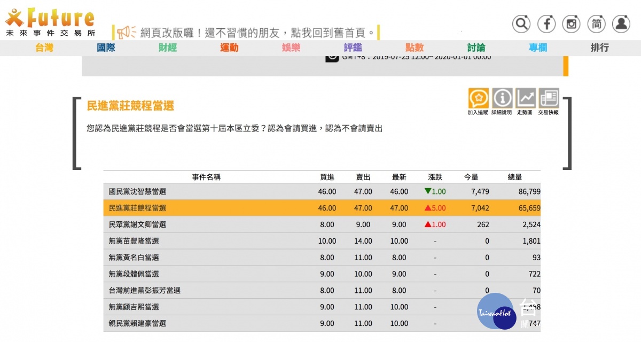The width and height of the screenshot is (641, 342).
Task: Click total volume 722 for 段體佩
Action: tap(534, 274)
